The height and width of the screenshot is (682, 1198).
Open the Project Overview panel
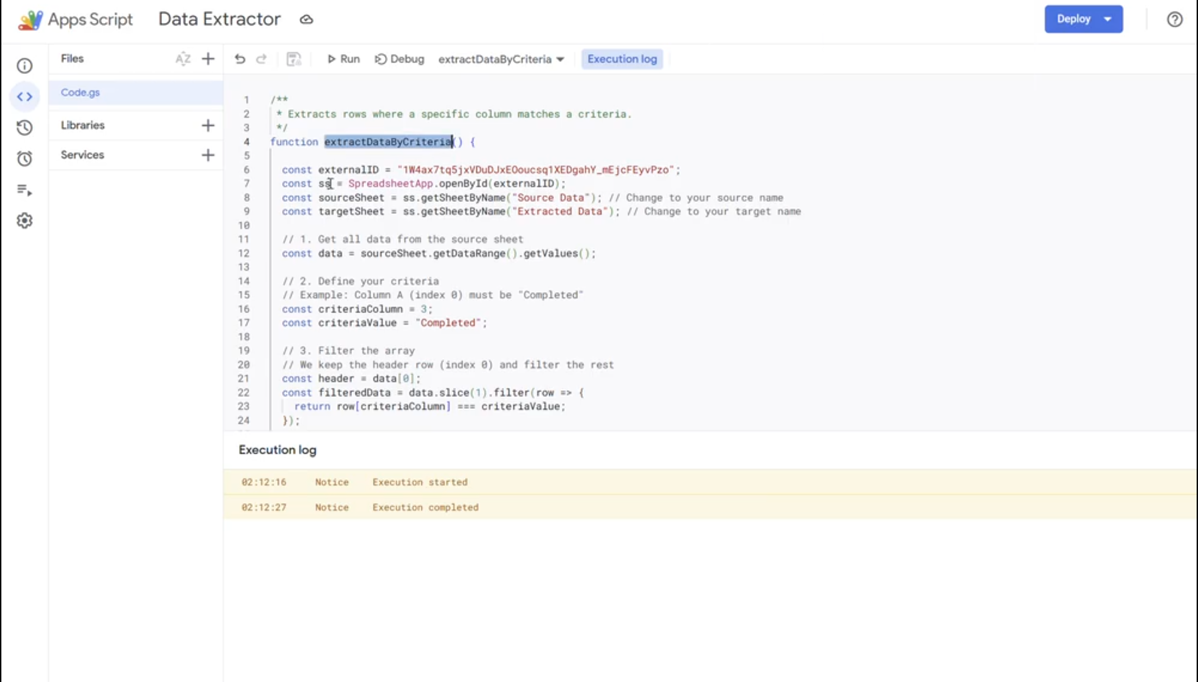pos(24,65)
